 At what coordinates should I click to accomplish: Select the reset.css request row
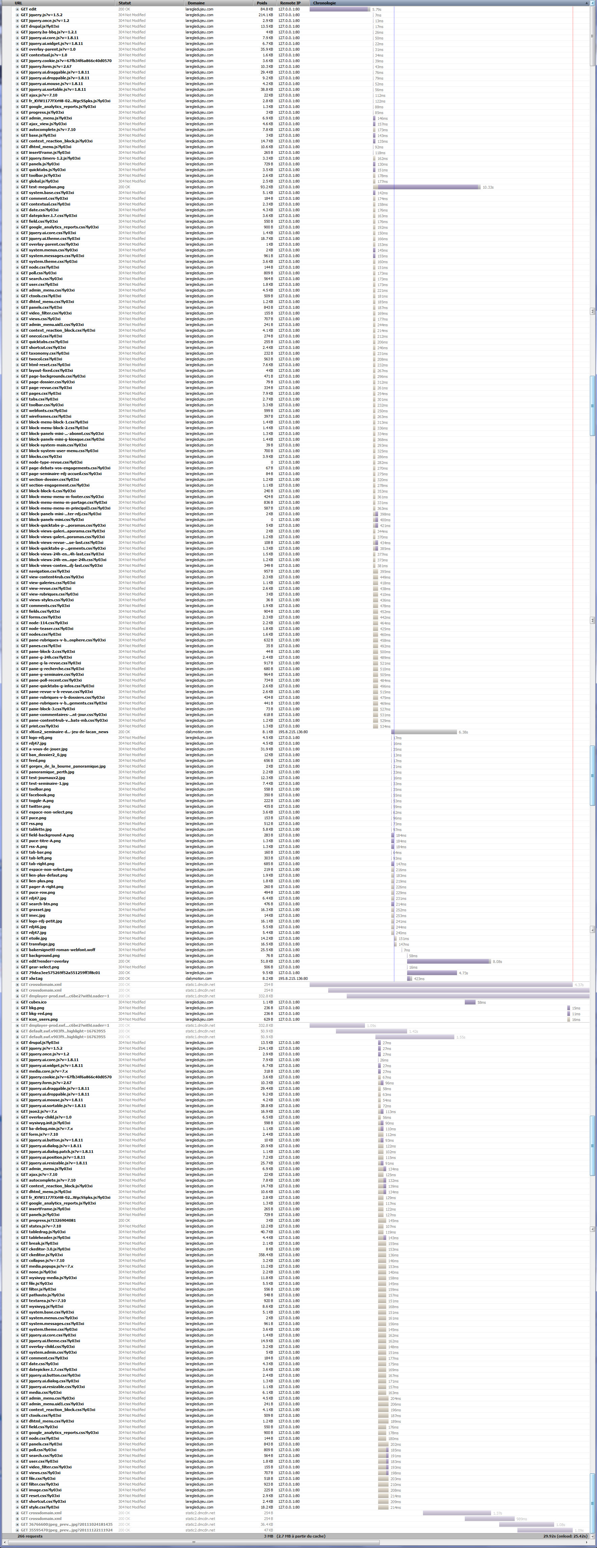[300, 1496]
